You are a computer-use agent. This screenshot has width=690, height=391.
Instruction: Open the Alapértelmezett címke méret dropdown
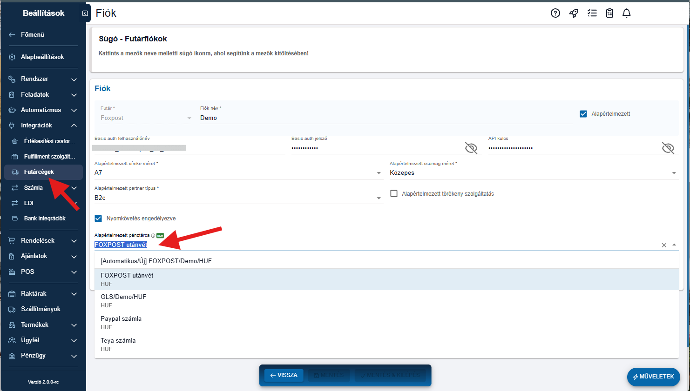coord(379,173)
